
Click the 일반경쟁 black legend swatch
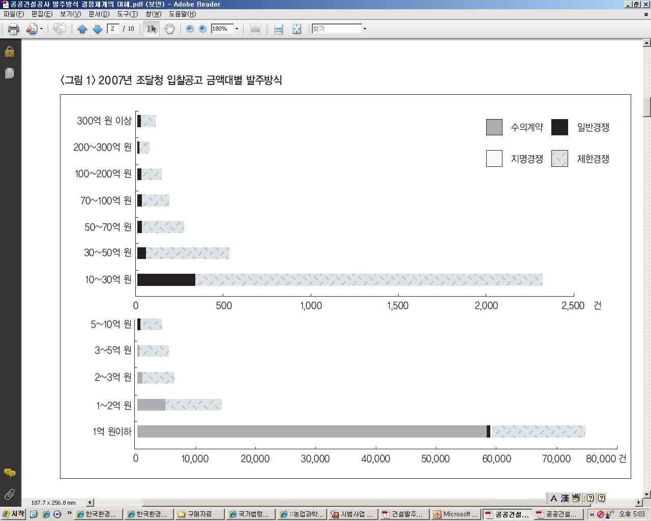point(559,127)
